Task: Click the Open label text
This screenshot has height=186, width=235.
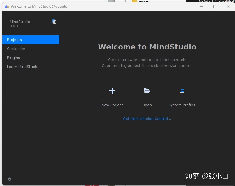Action: pyautogui.click(x=147, y=105)
